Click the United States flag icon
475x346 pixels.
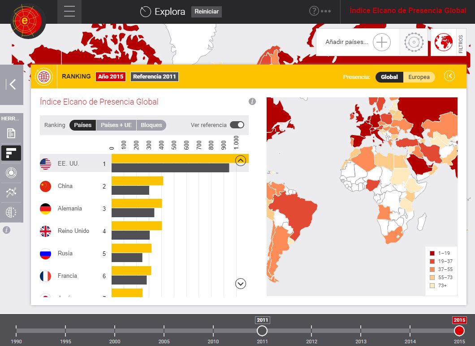pos(45,164)
